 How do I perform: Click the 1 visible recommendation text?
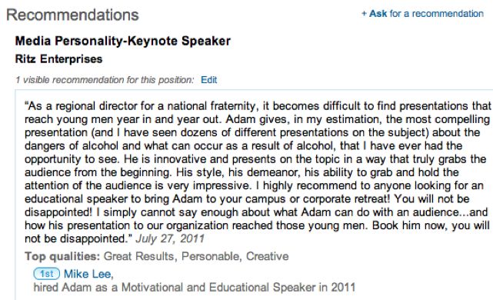pyautogui.click(x=105, y=80)
